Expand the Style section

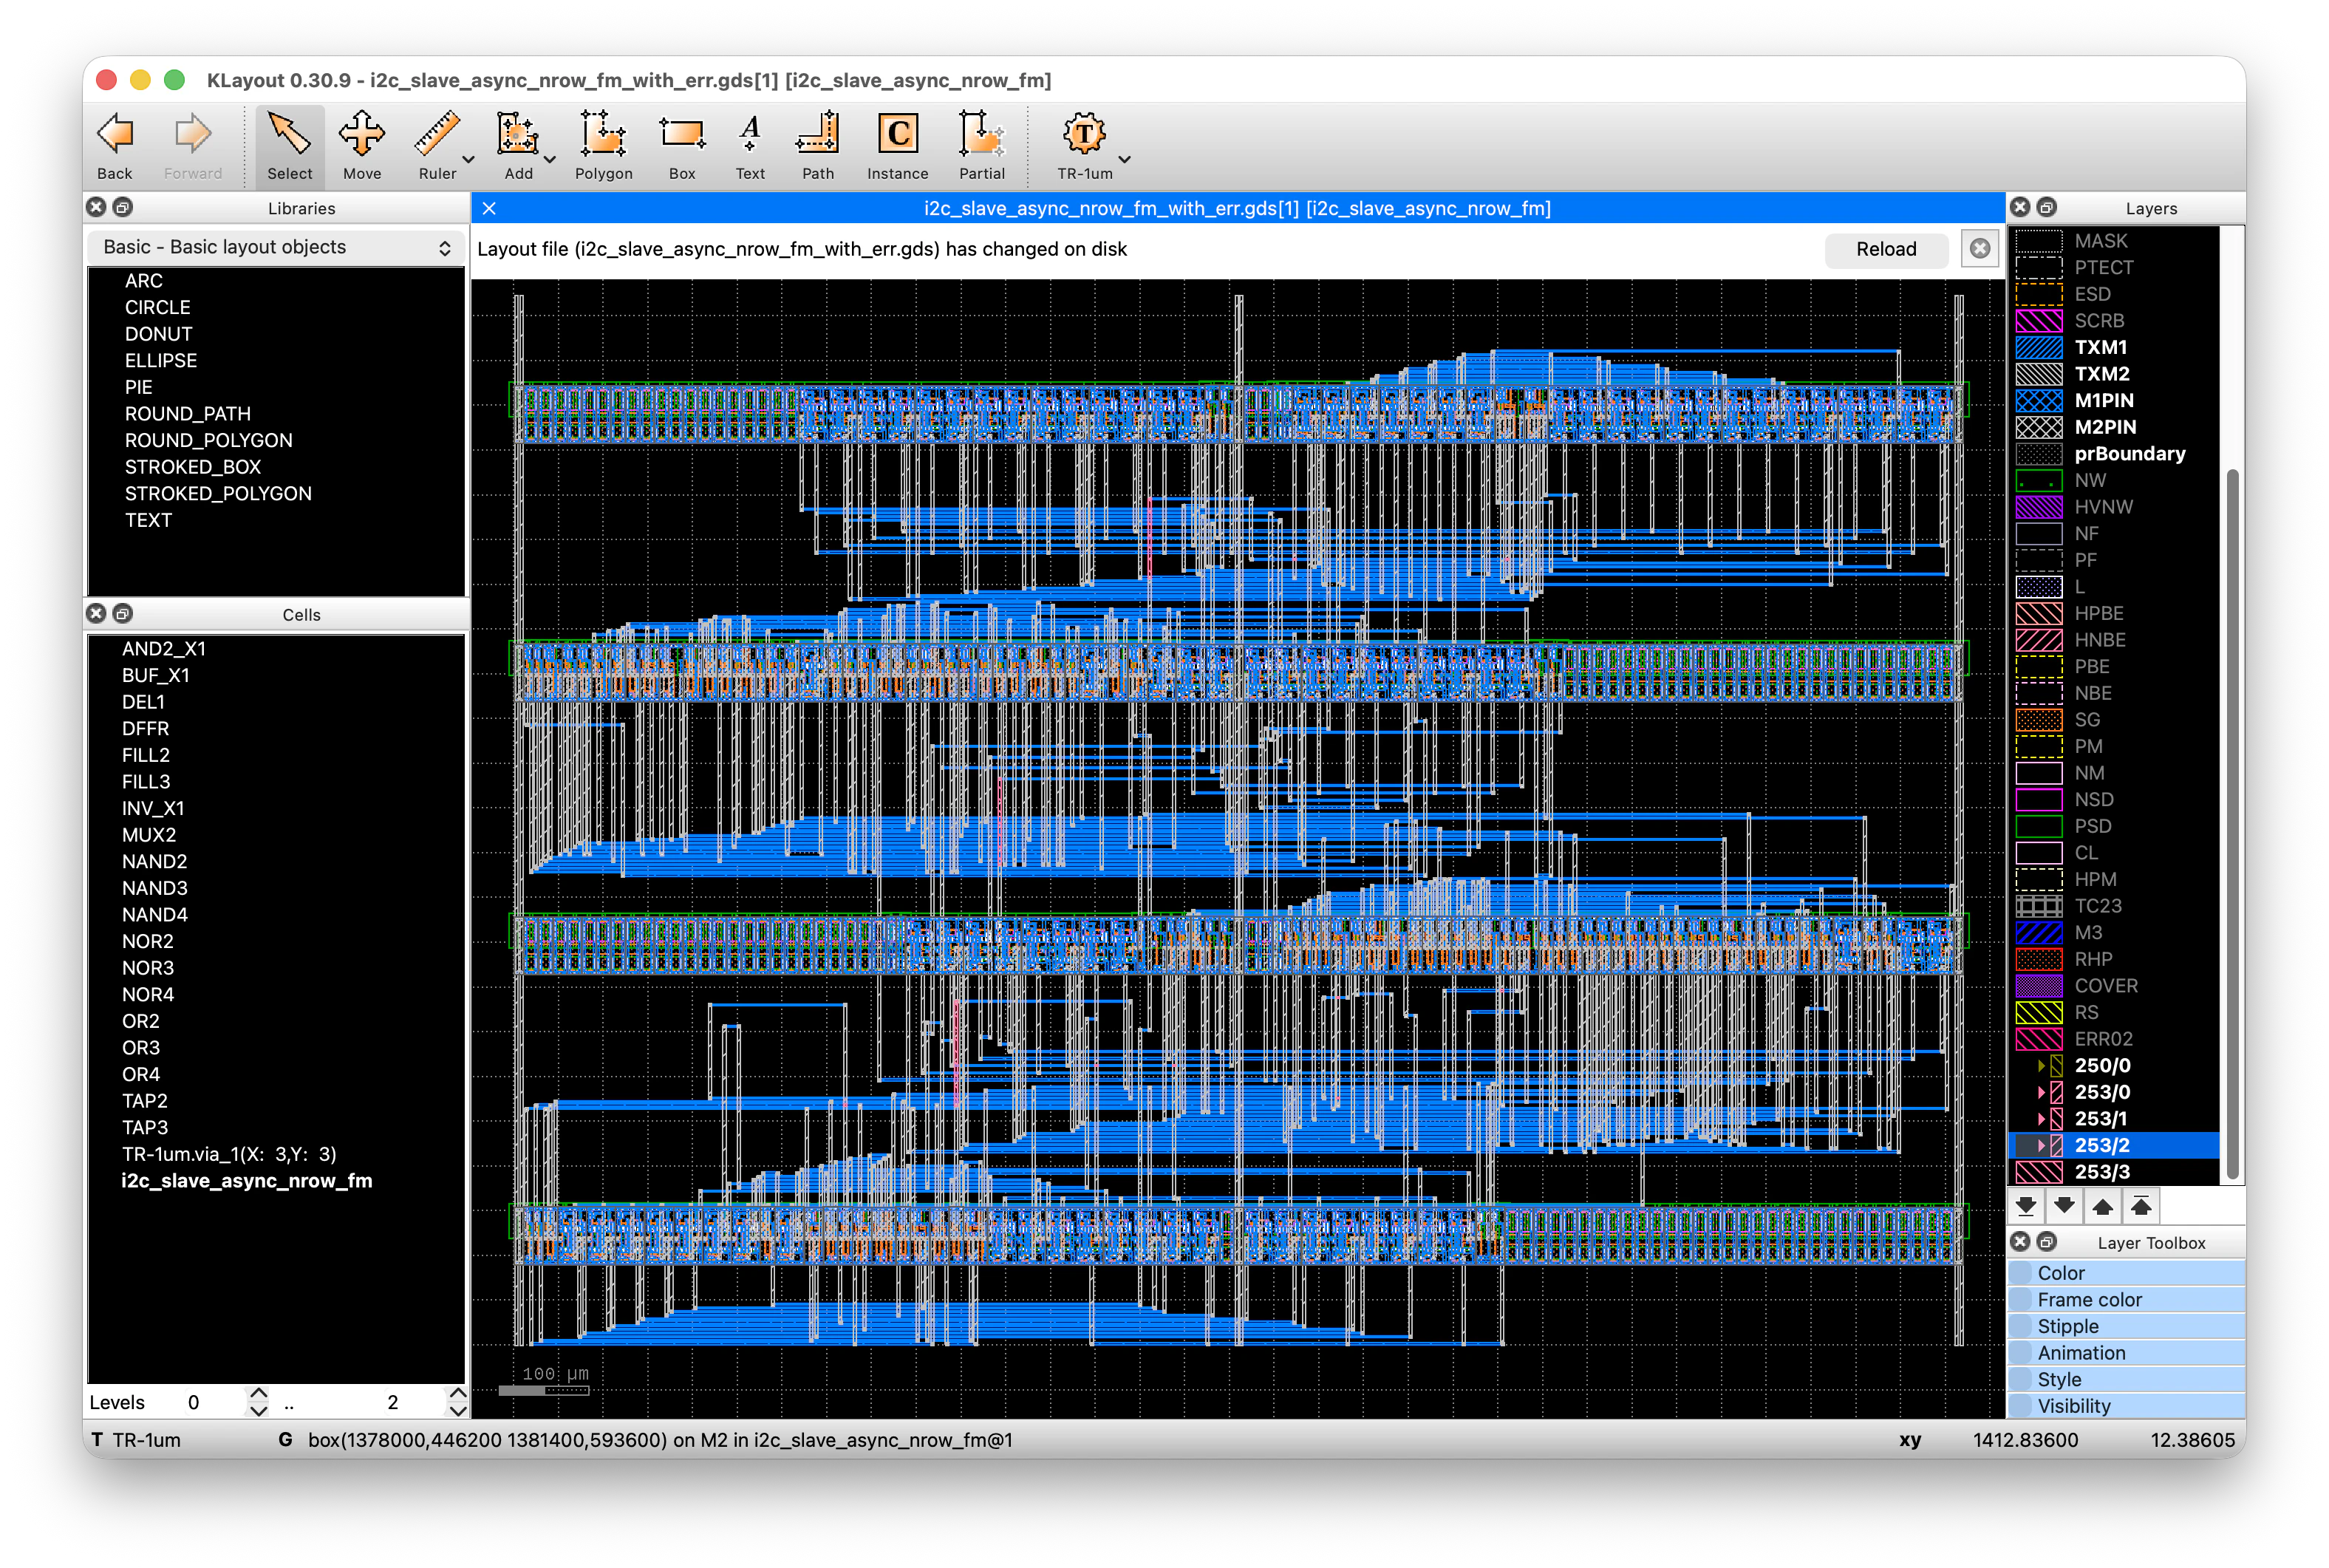(2126, 1379)
